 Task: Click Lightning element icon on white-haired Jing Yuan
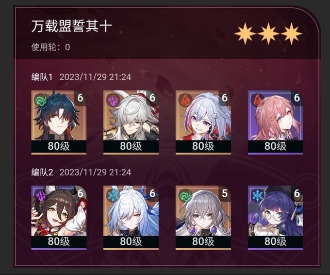click(113, 100)
